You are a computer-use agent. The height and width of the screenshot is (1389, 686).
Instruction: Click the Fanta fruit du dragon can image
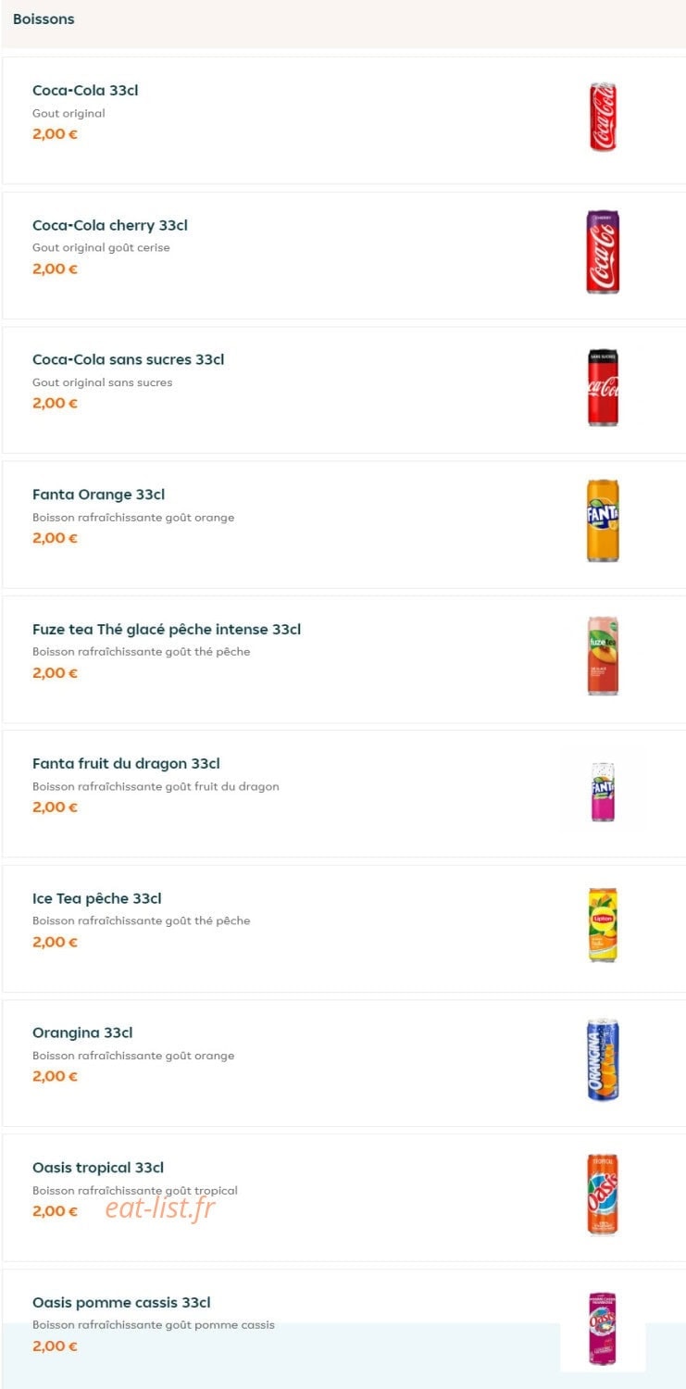[x=603, y=792]
